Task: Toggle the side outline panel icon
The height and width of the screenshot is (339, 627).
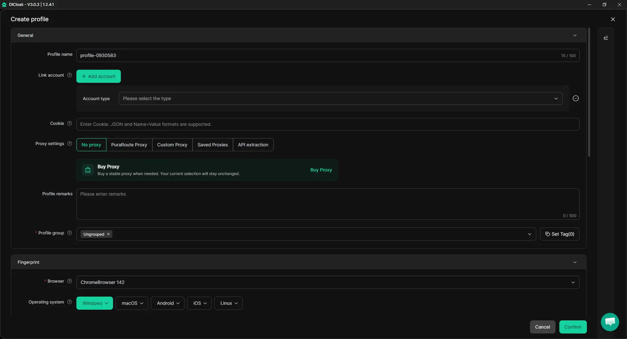Action: 606,38
